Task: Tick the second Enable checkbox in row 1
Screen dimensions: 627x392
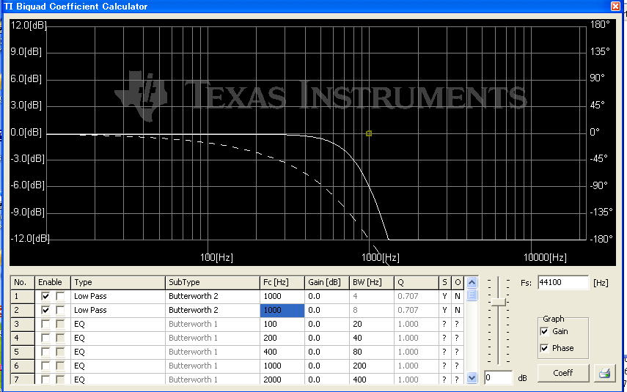Action: tap(60, 296)
